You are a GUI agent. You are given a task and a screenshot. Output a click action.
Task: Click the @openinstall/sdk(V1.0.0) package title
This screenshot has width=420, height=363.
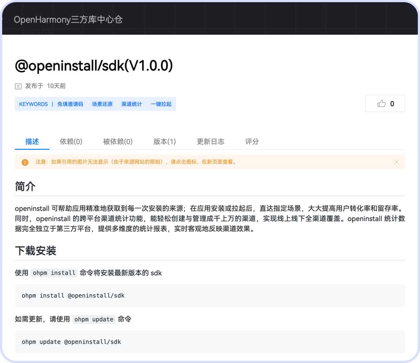94,66
